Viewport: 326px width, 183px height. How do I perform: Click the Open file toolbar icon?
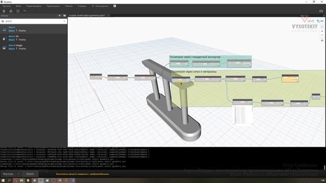11,11
